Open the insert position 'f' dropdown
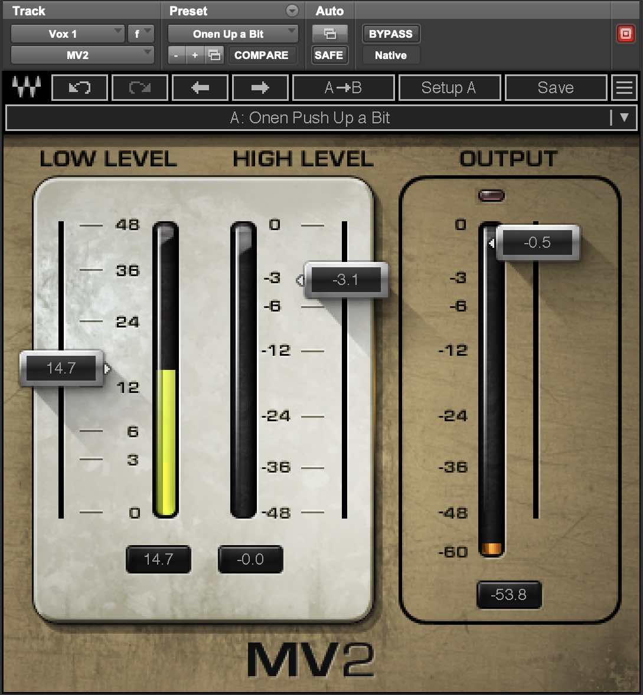Viewport: 643px width, 695px height. (x=141, y=34)
